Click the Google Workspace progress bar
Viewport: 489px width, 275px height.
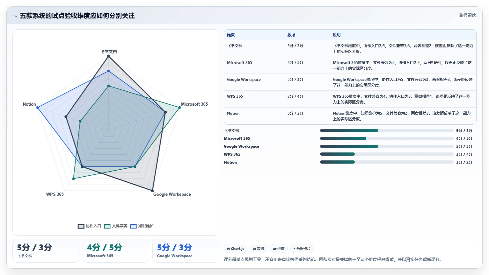pyautogui.click(x=387, y=146)
